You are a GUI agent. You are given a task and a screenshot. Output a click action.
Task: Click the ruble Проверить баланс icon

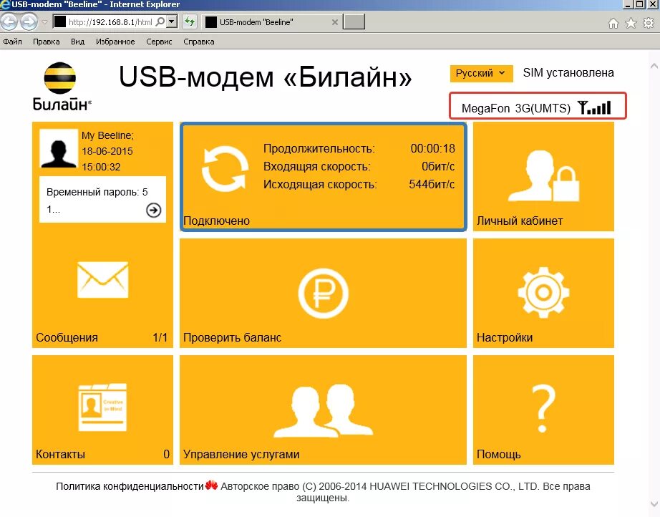[x=324, y=293]
